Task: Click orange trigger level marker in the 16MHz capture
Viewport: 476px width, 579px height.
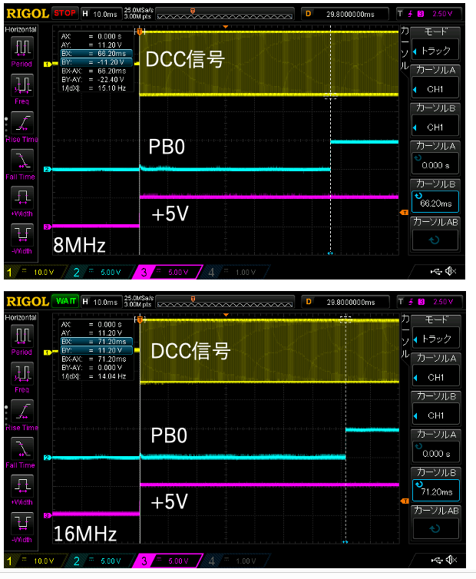Action: 405,501
